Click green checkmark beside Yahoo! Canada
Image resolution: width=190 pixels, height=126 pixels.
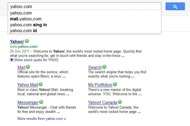point(120,102)
